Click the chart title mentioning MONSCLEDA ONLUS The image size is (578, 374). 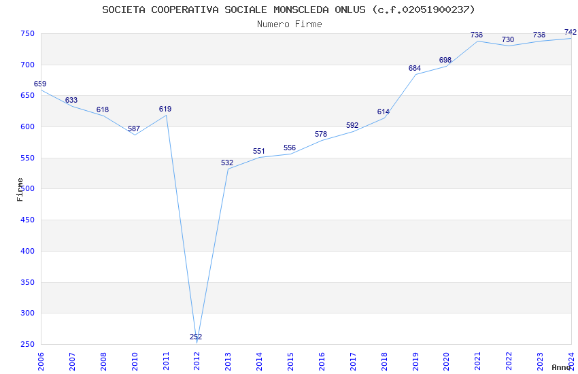click(288, 10)
